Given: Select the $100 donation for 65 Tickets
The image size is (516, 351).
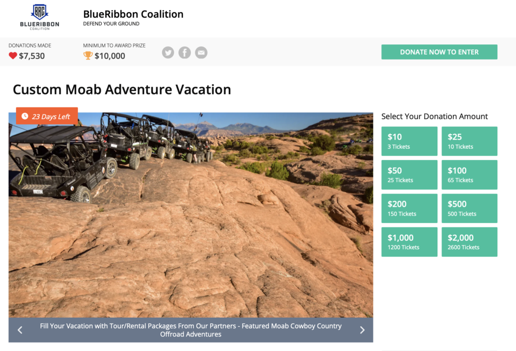Looking at the screenshot, I should pos(469,175).
